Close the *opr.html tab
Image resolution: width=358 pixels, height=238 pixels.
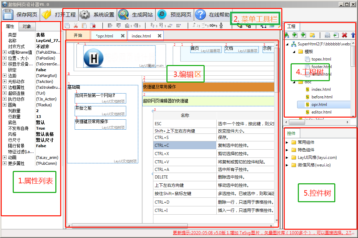point(123,36)
